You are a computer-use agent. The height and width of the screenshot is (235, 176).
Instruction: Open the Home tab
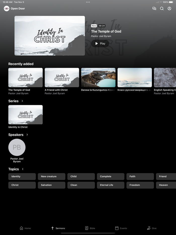click(25, 228)
